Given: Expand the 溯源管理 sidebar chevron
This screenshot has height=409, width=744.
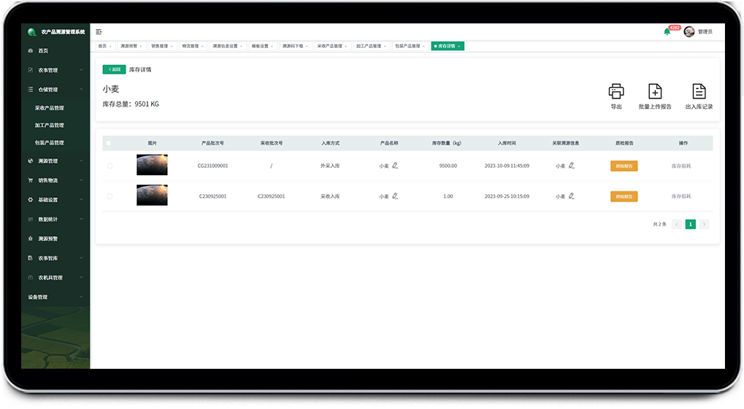Looking at the screenshot, I should click(x=81, y=161).
